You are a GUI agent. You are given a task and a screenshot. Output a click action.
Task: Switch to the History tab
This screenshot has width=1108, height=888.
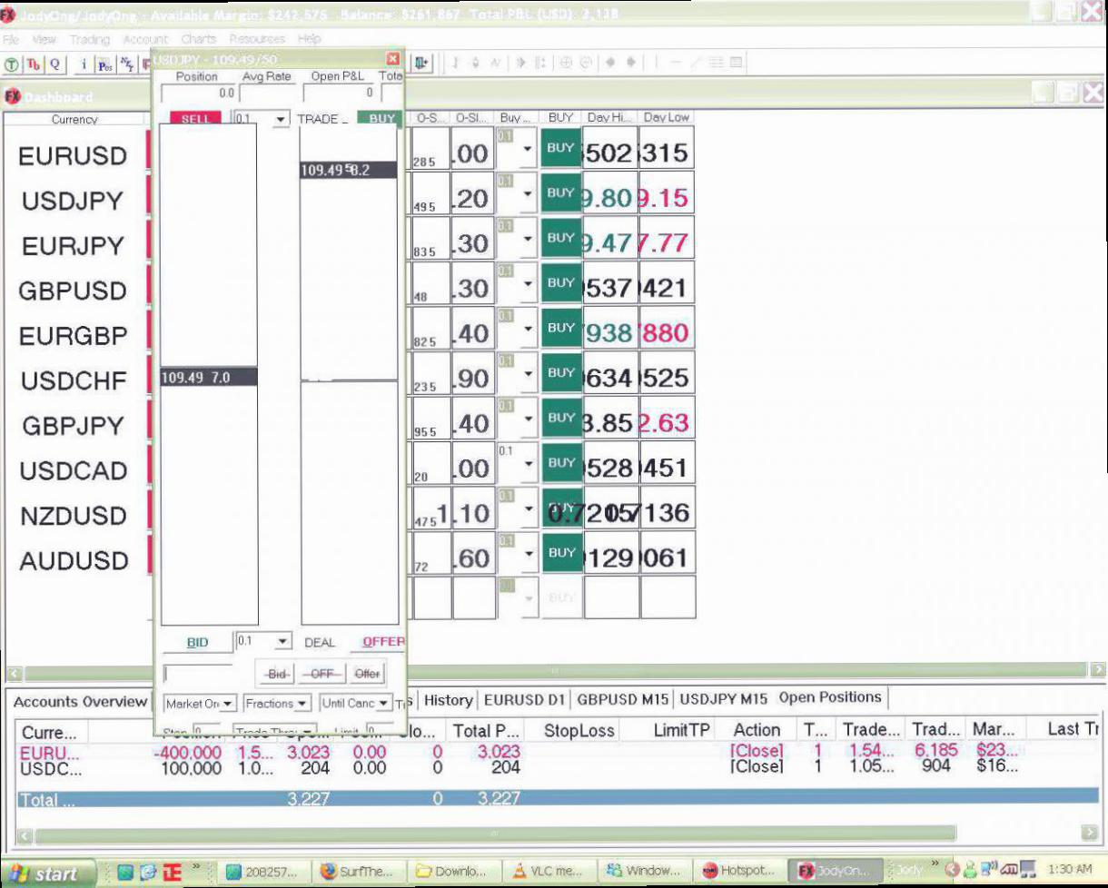tap(448, 700)
